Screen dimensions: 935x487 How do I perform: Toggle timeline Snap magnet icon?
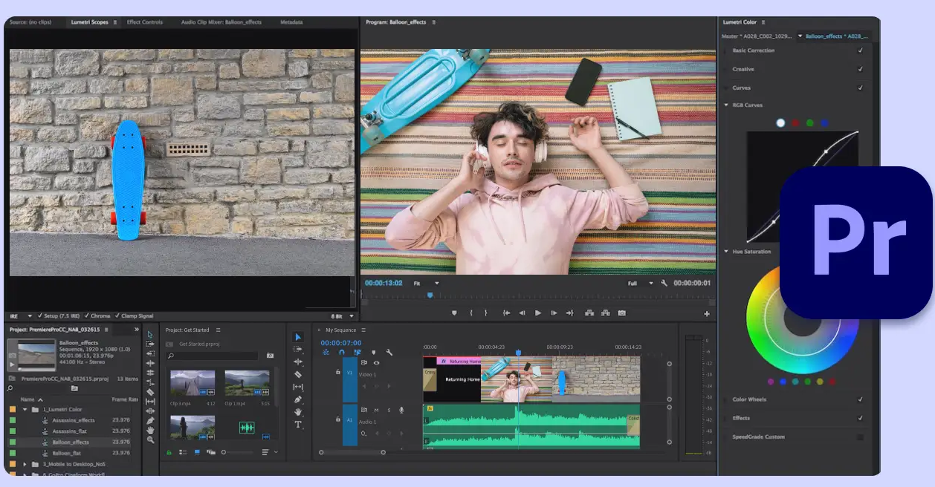[342, 352]
